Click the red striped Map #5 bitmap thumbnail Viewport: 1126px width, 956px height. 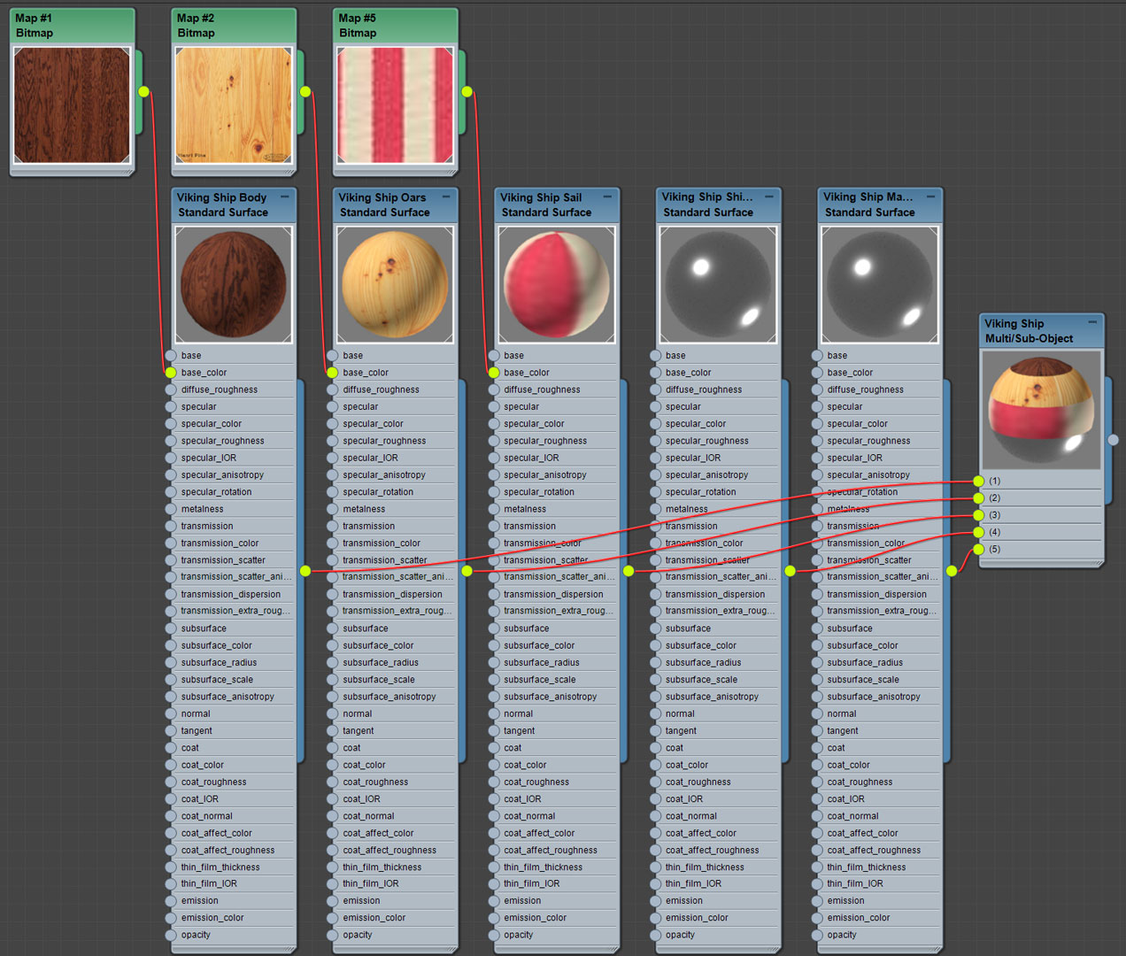[395, 105]
